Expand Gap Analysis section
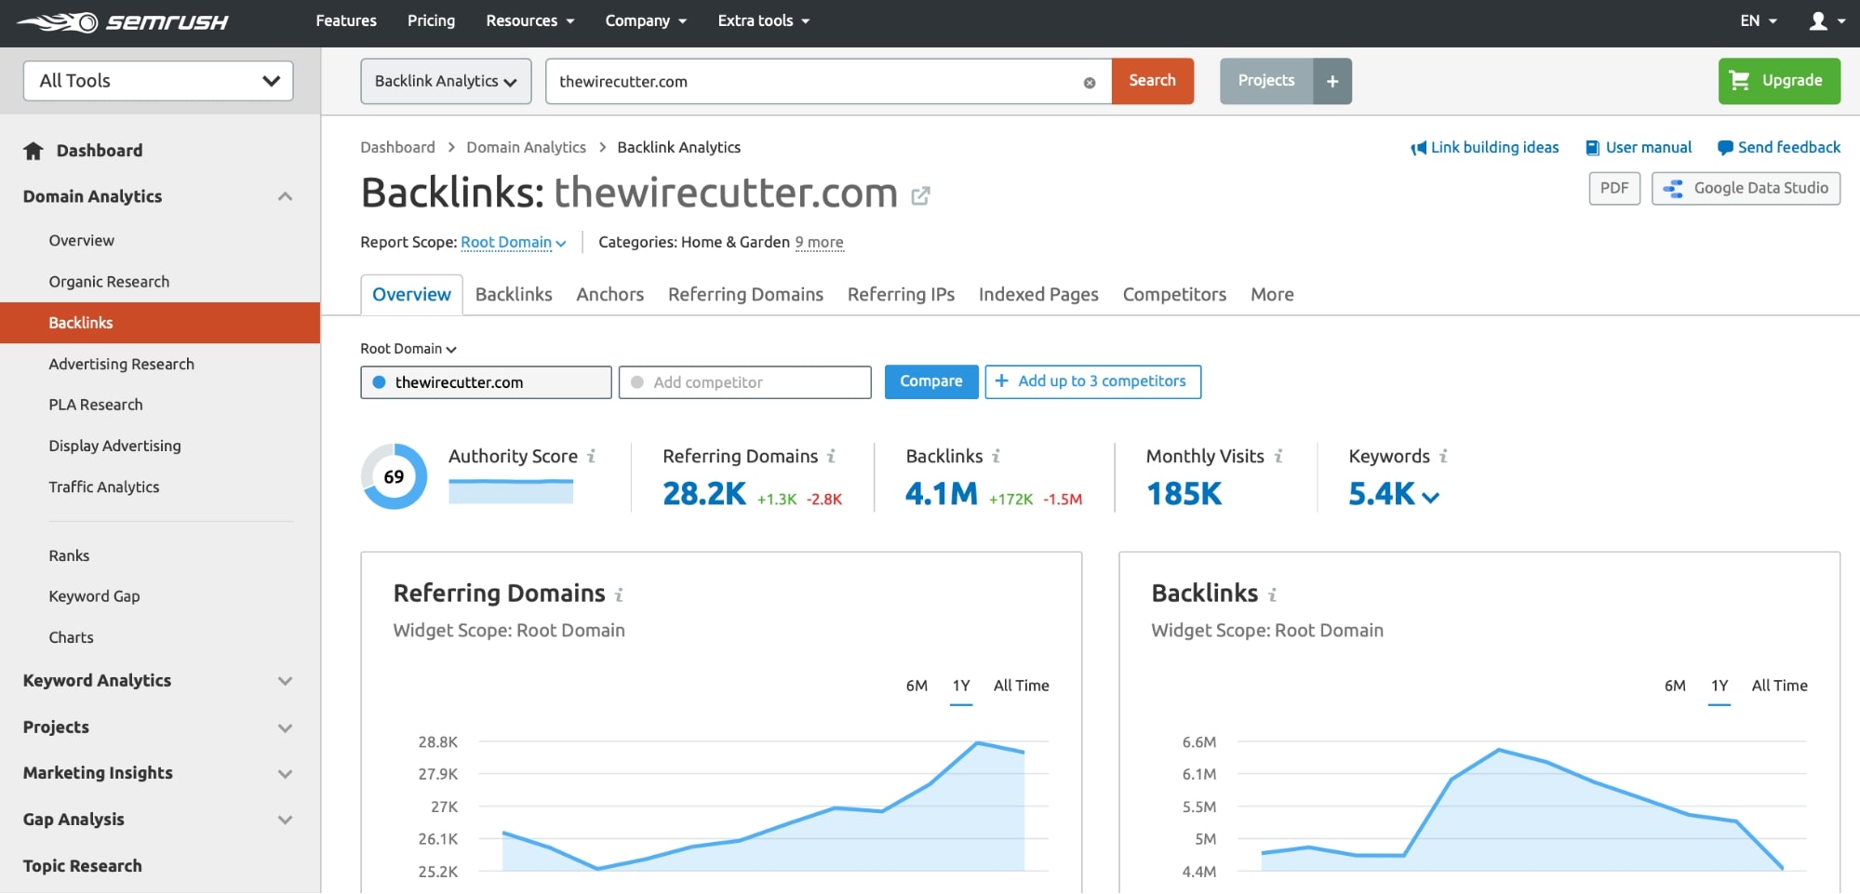 [285, 820]
